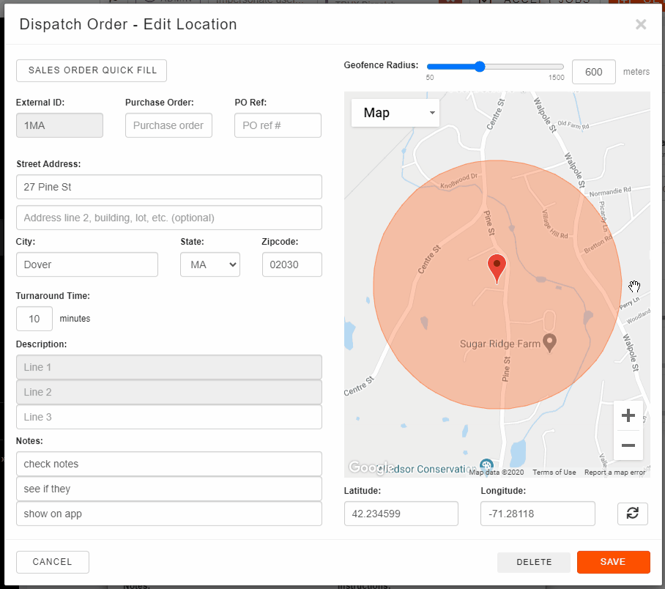
Task: Focus the Turnaround Time minutes field
Action: point(34,319)
